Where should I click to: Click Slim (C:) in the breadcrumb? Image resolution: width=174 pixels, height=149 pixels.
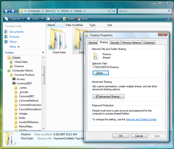coord(51,11)
